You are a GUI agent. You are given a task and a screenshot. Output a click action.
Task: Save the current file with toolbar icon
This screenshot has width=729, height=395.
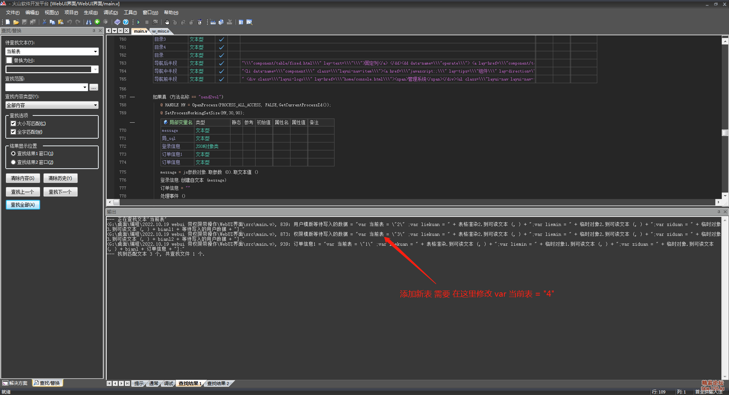click(25, 22)
